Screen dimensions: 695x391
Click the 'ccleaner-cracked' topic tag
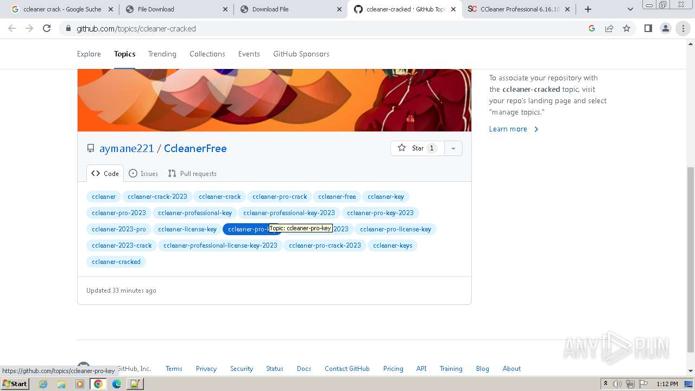[x=116, y=262]
